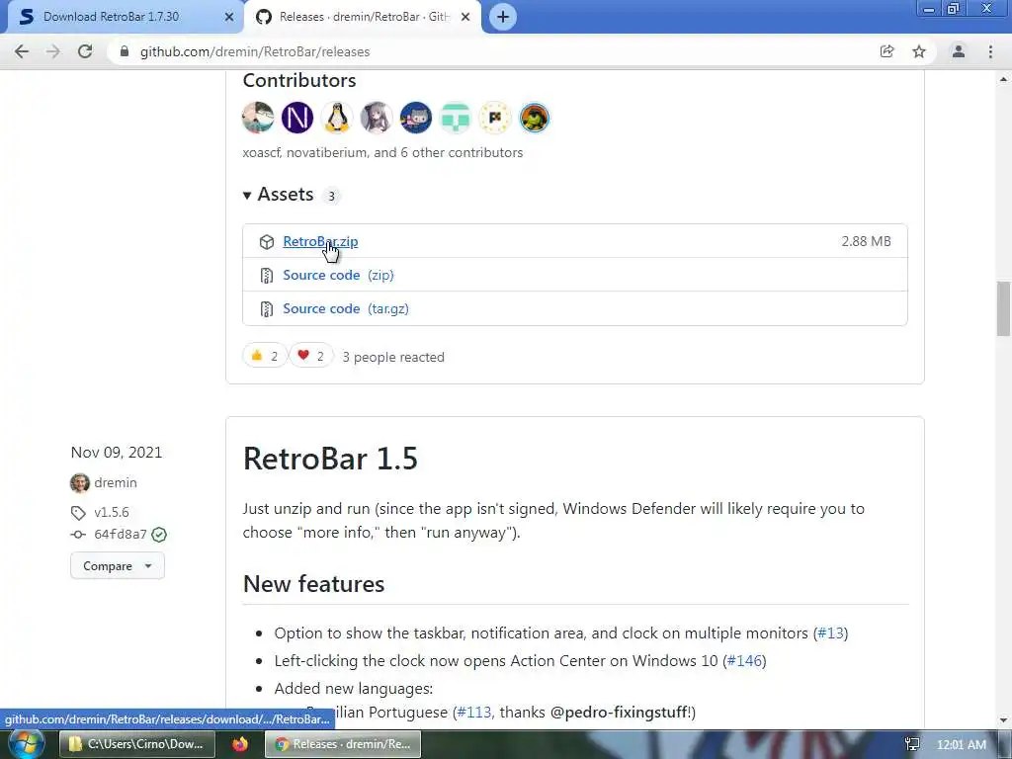Open commit 64fd8a7
The image size is (1012, 759).
click(120, 535)
